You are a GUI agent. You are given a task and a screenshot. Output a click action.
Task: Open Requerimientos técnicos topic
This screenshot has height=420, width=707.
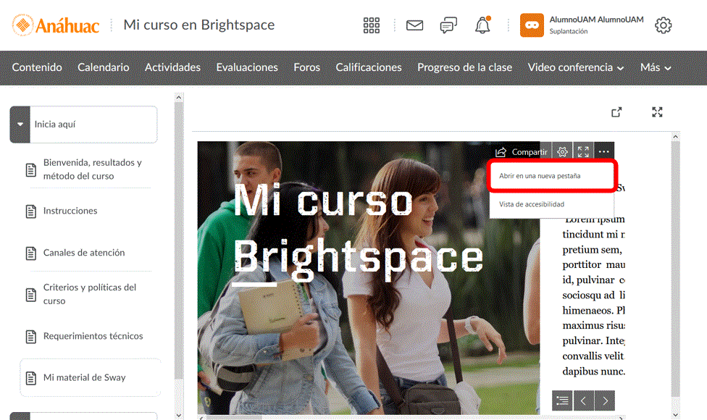93,336
